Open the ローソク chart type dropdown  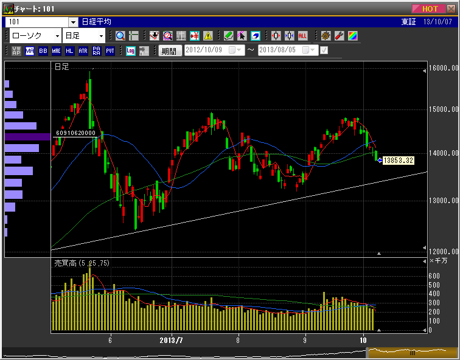point(57,36)
